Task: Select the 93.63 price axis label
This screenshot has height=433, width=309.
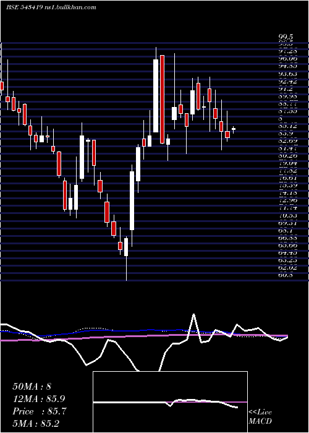Action: 287,74
